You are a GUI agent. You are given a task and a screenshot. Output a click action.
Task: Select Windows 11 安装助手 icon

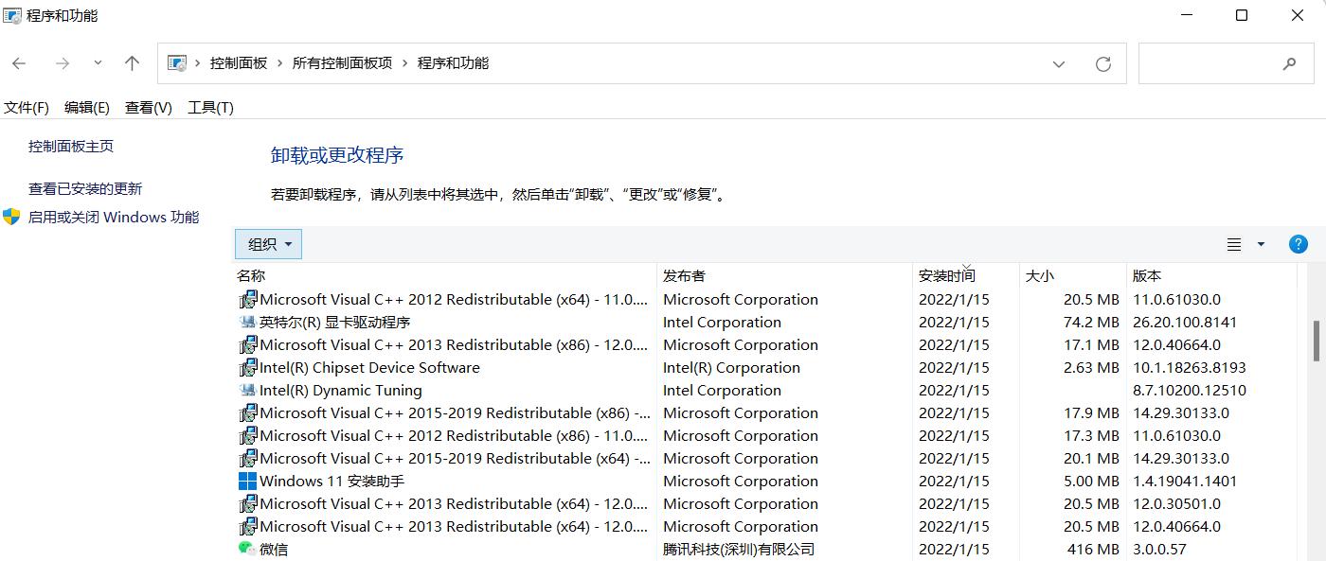(247, 481)
